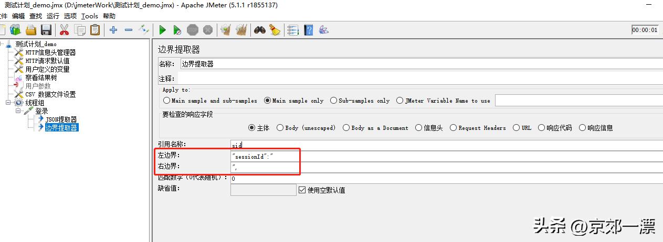The image size is (663, 242).
Task: Click the 00:00:01 elapsed time display
Action: tap(645, 30)
